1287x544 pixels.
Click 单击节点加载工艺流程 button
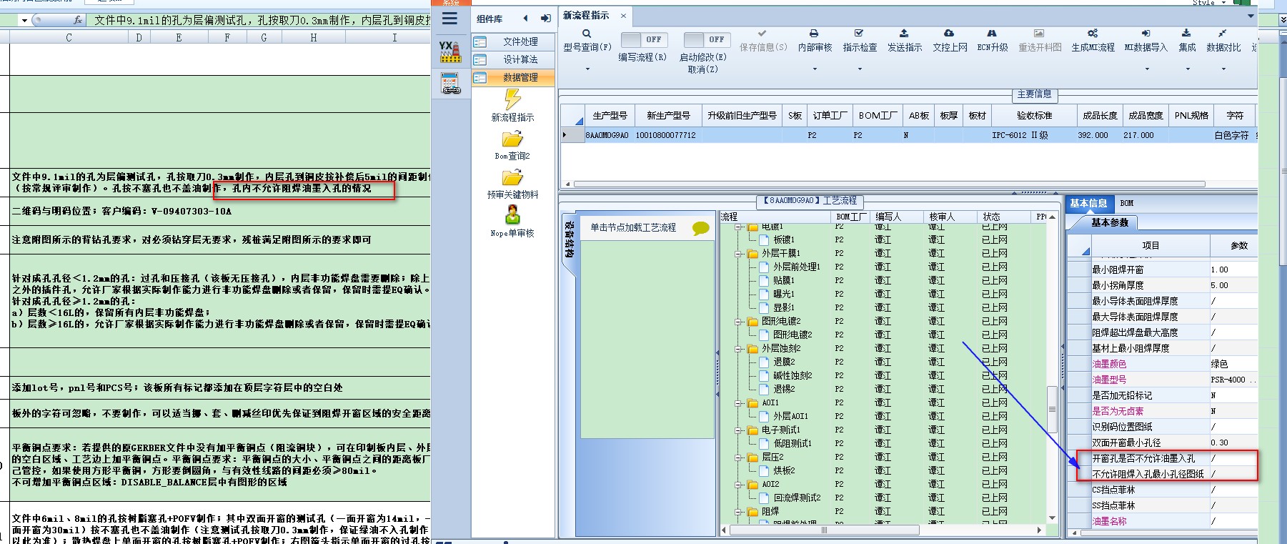click(x=633, y=227)
